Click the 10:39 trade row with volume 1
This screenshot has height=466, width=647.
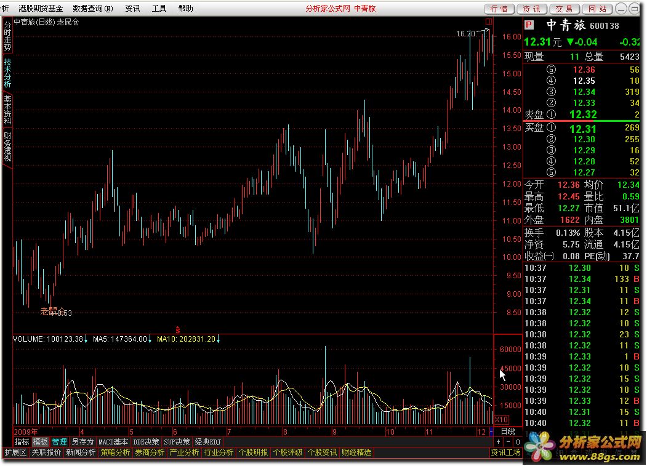(582, 356)
